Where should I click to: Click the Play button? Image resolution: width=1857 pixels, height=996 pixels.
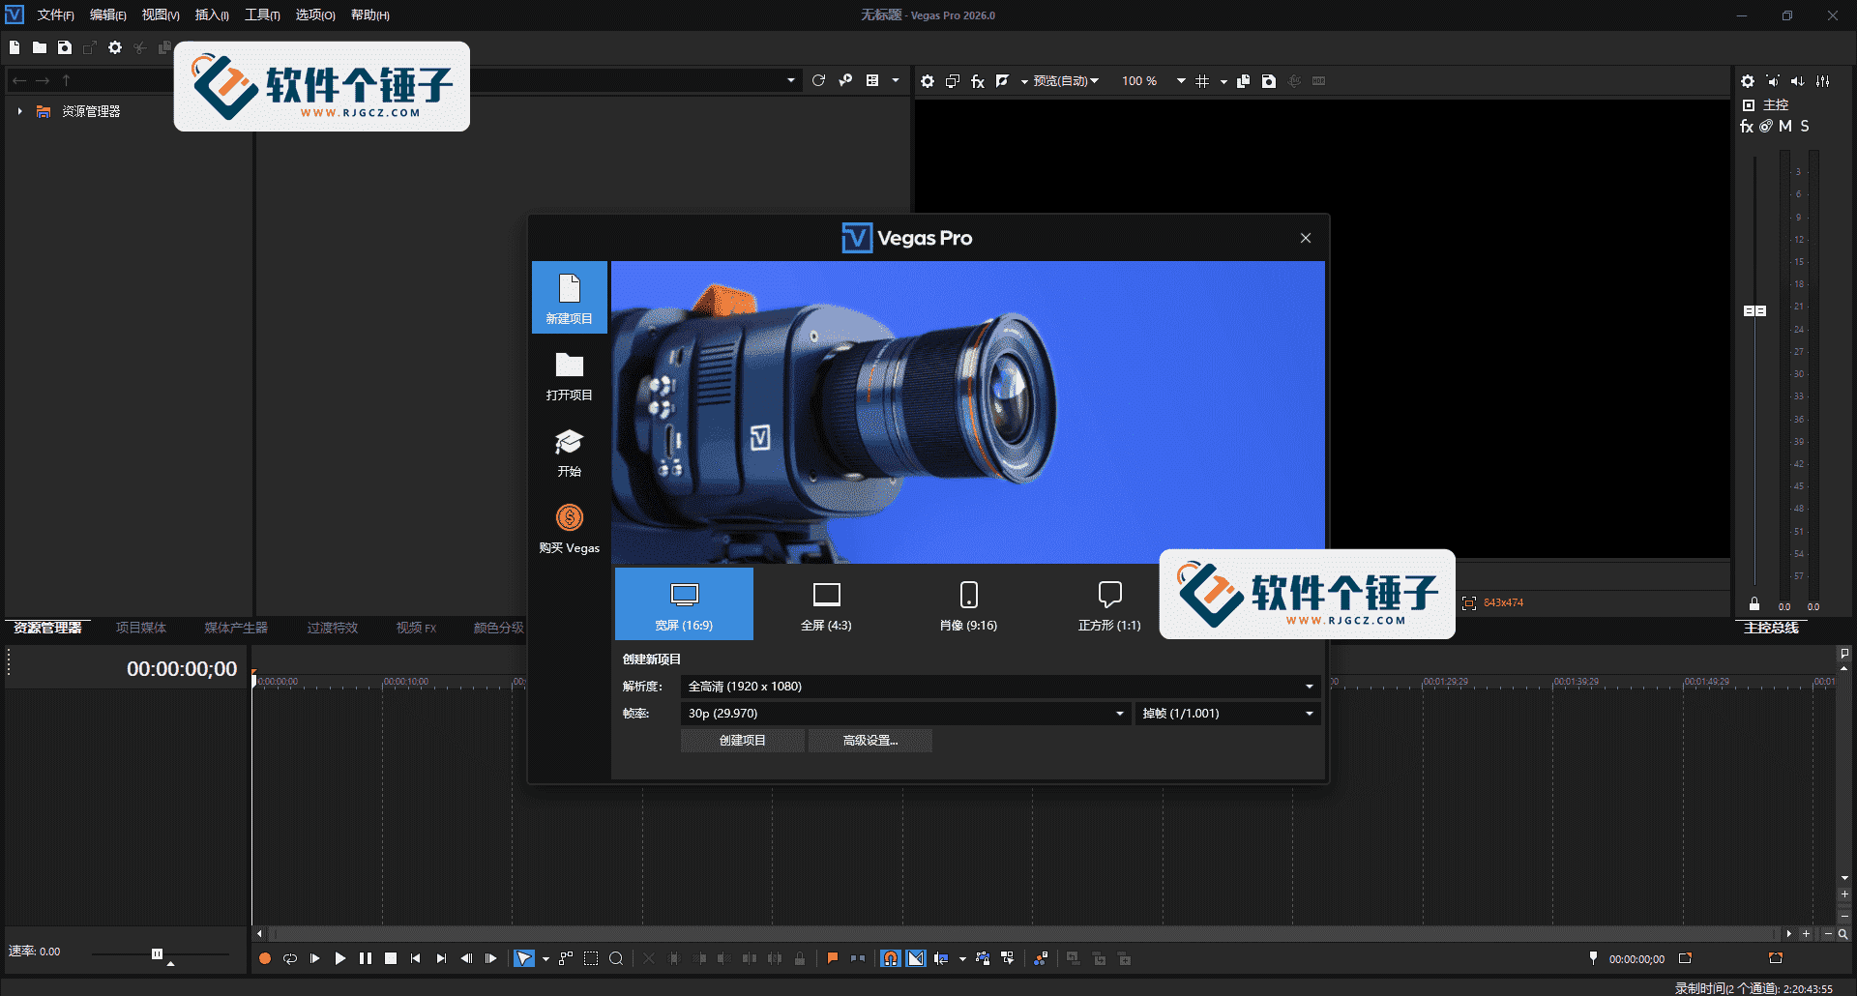pos(339,958)
